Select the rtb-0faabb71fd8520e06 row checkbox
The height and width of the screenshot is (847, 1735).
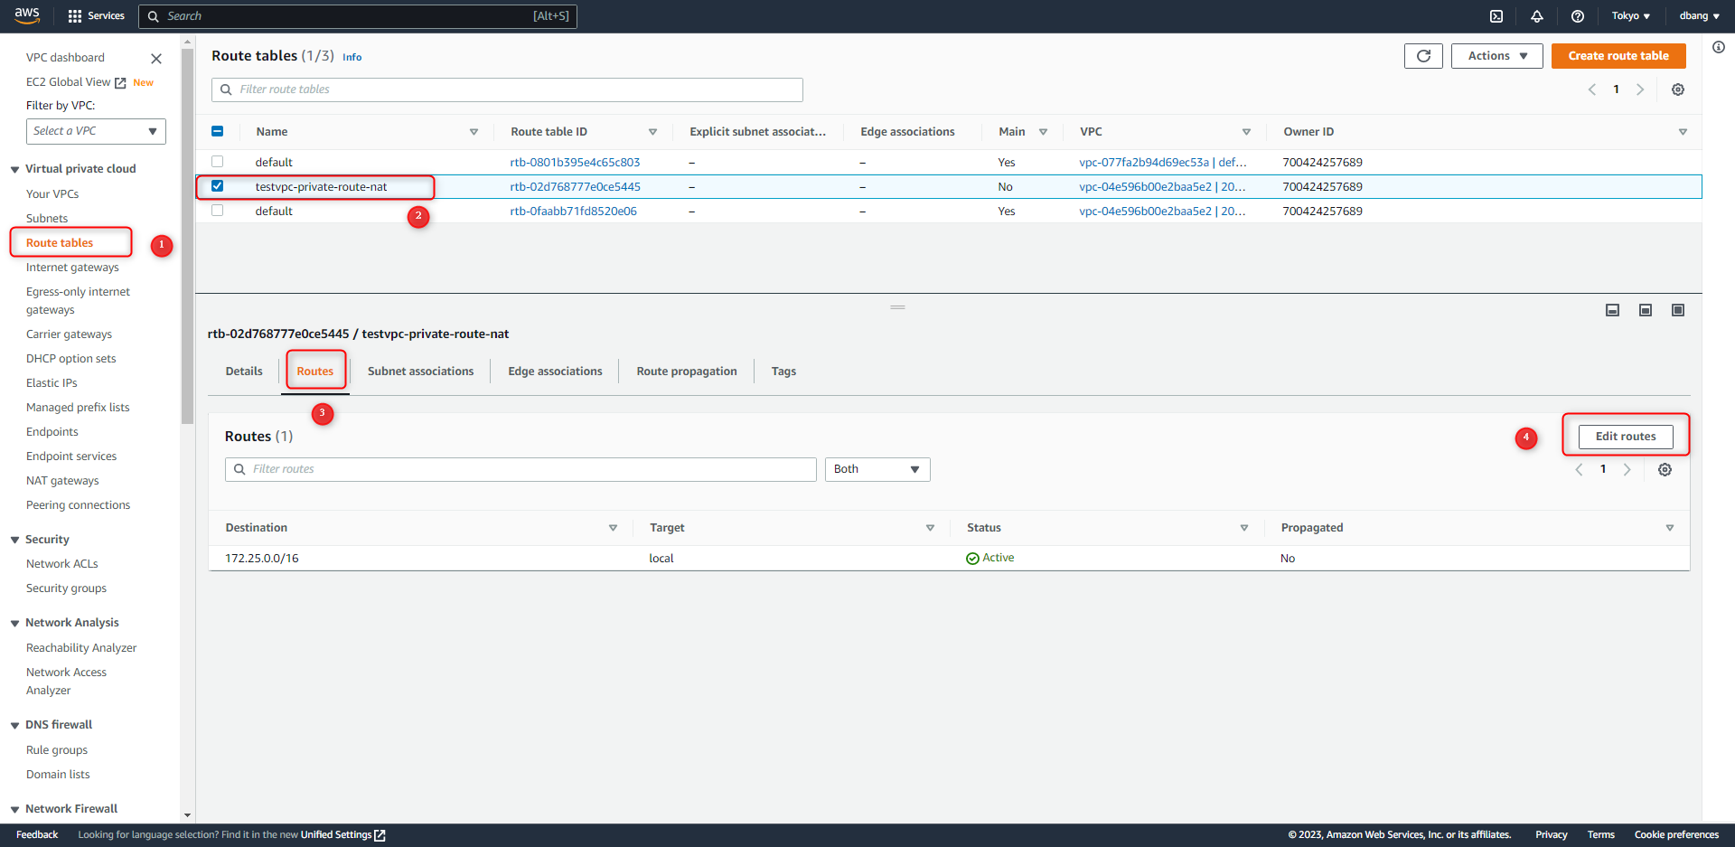(x=217, y=211)
